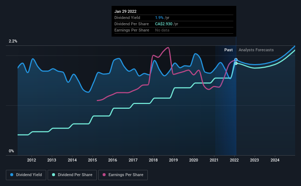Click the 2.2% y-axis label
The width and height of the screenshot is (301, 186).
pyautogui.click(x=13, y=41)
